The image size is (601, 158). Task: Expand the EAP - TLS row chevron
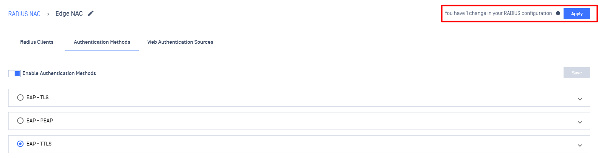pyautogui.click(x=580, y=99)
